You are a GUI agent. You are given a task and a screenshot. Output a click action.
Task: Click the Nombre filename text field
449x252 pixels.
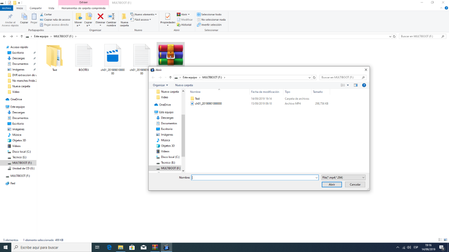253,177
